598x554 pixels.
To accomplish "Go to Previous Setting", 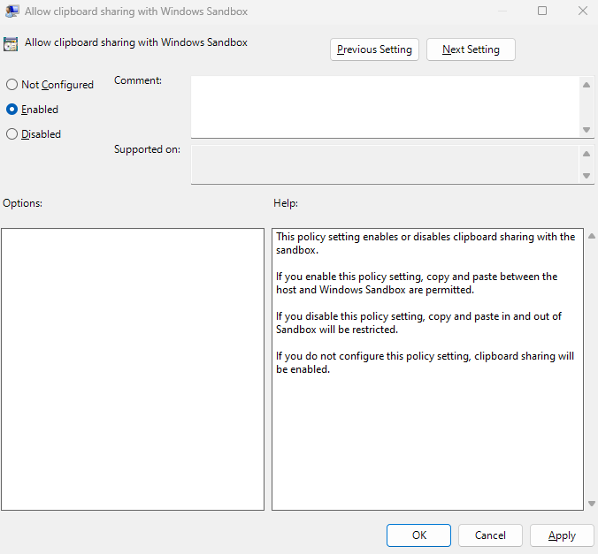I will click(374, 49).
